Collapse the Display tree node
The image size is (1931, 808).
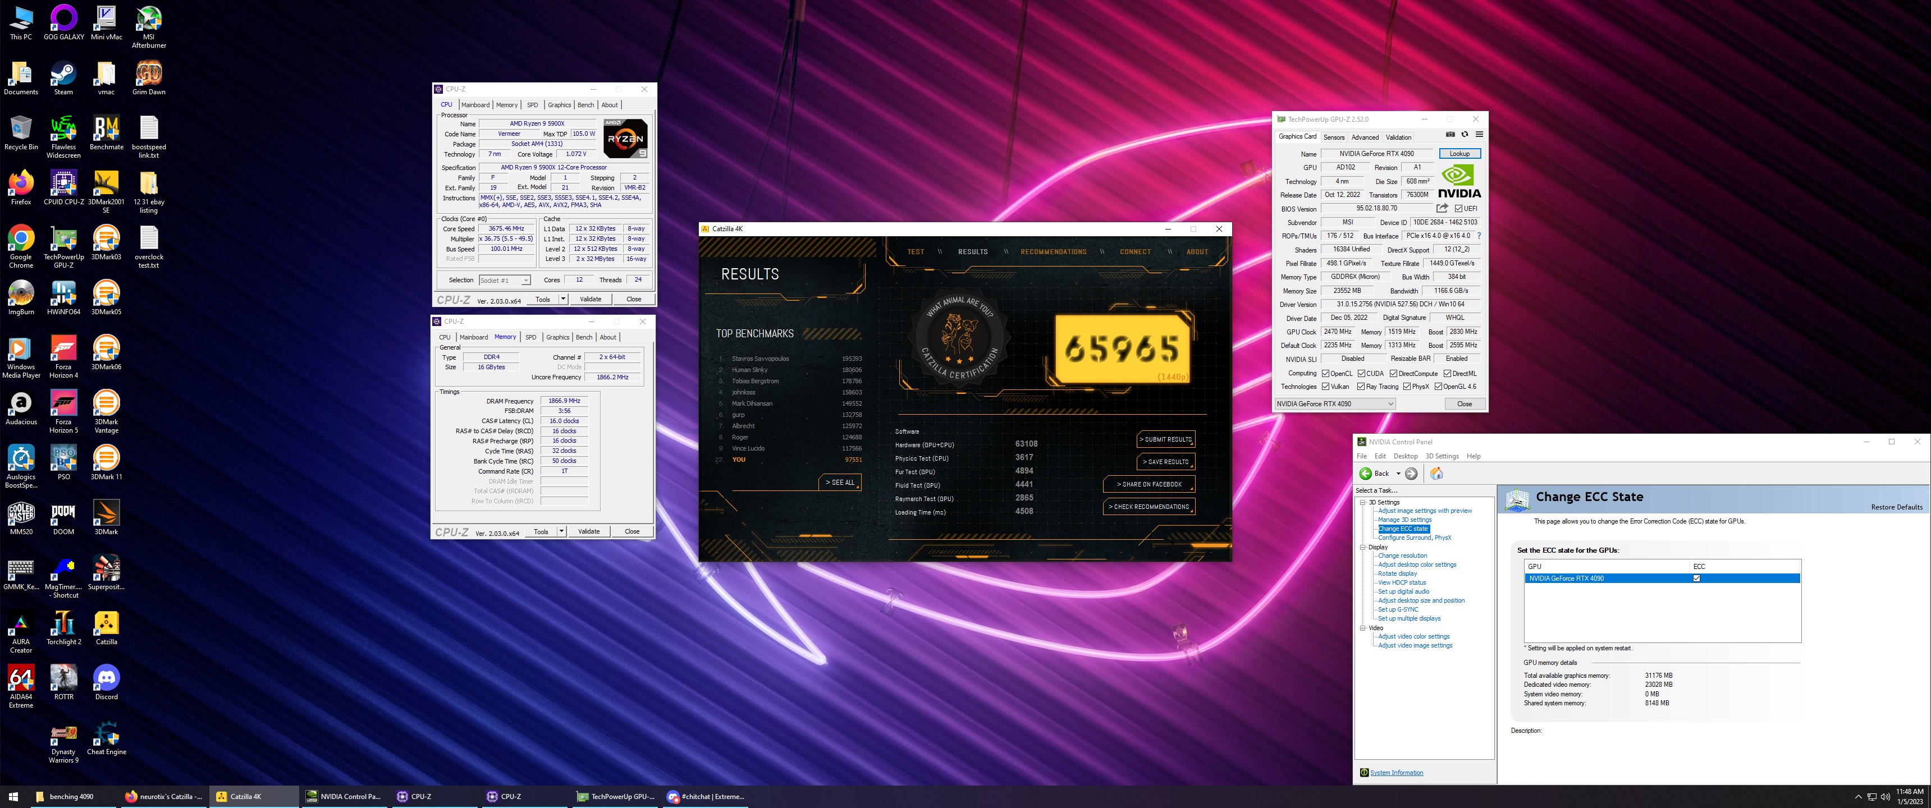[1363, 547]
